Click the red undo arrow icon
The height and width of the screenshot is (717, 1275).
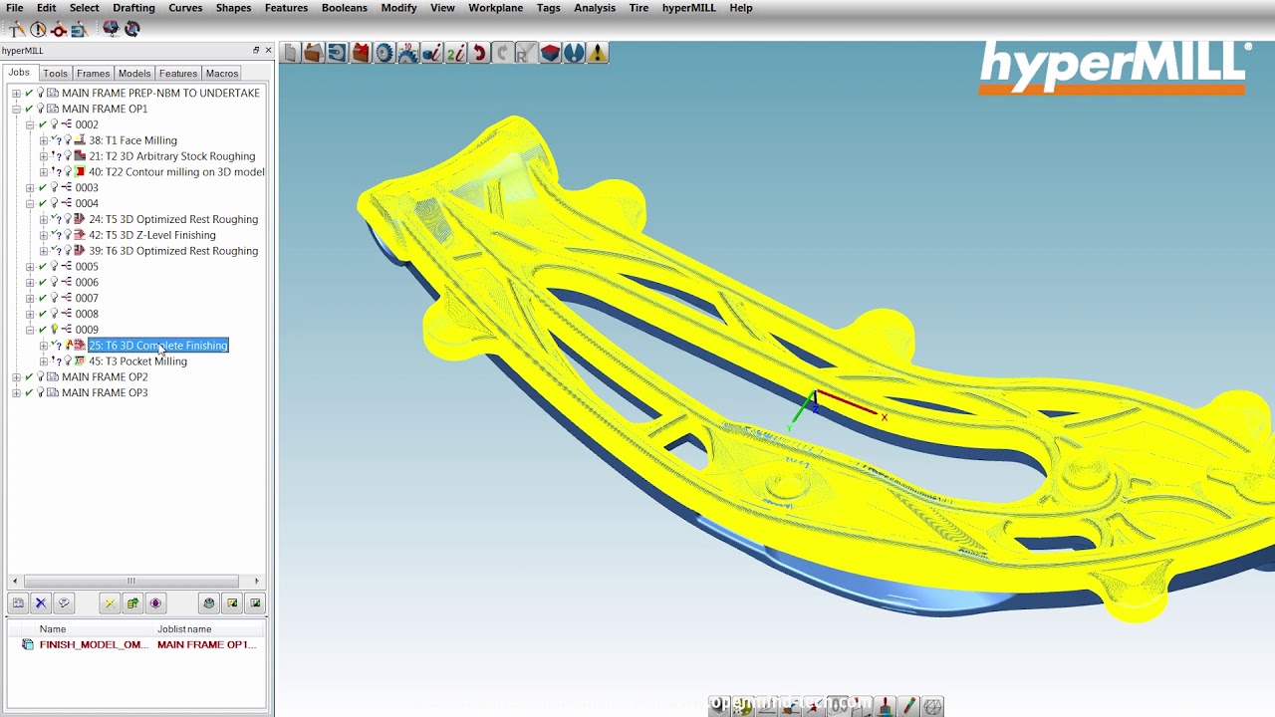479,54
